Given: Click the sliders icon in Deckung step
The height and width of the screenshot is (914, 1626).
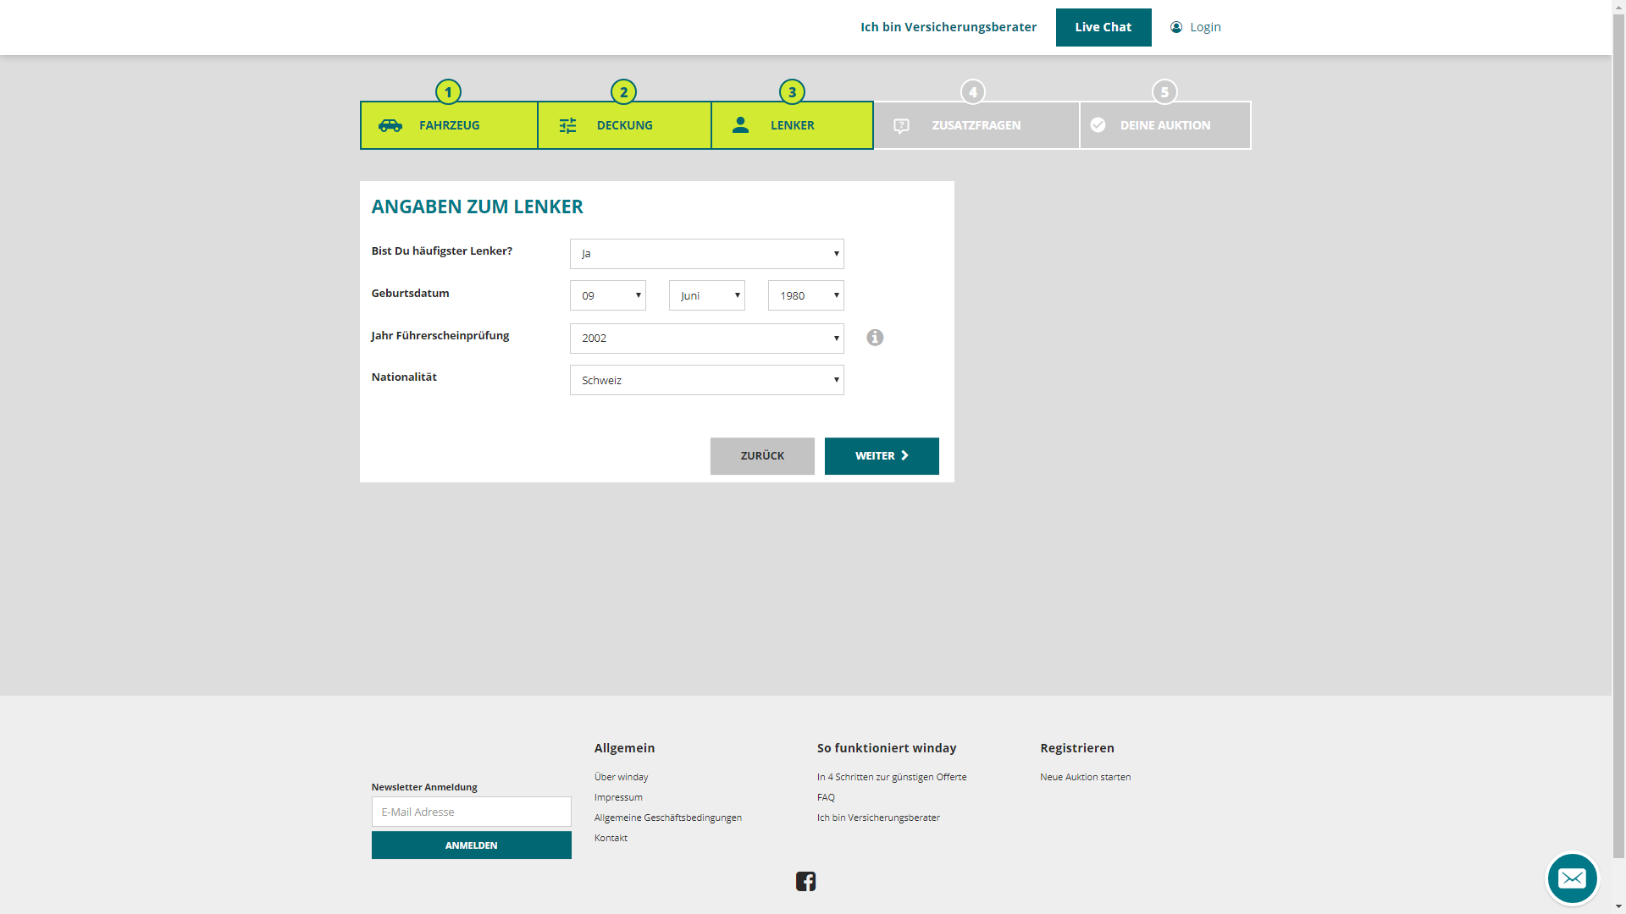Looking at the screenshot, I should [x=567, y=125].
